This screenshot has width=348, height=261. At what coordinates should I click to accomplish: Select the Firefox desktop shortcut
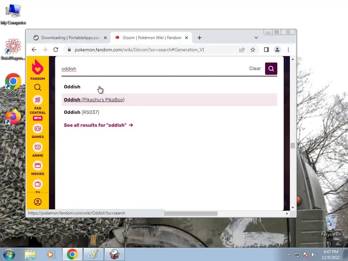[13, 120]
